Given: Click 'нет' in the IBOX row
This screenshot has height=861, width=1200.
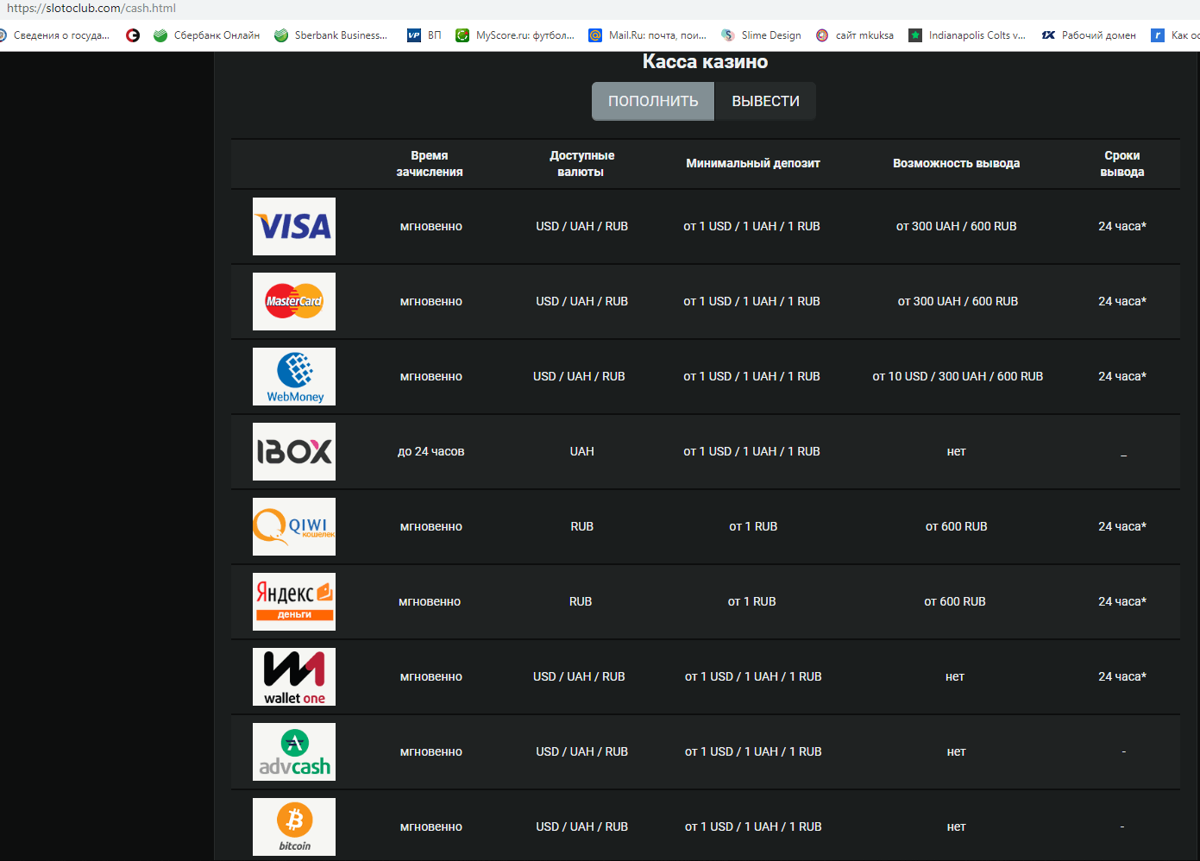Looking at the screenshot, I should pos(956,451).
